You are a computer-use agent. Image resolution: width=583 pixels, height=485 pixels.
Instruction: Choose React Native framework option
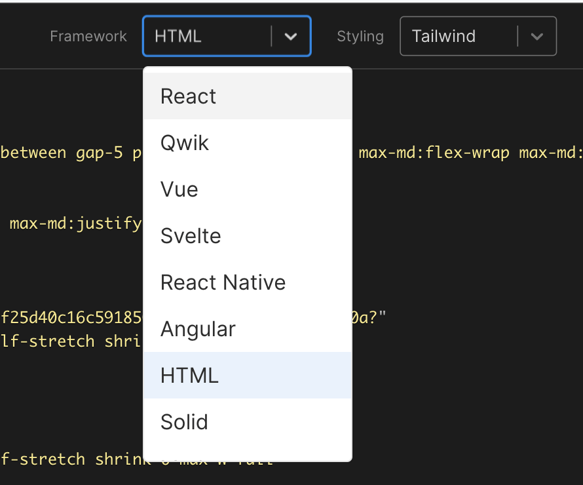[x=223, y=282]
